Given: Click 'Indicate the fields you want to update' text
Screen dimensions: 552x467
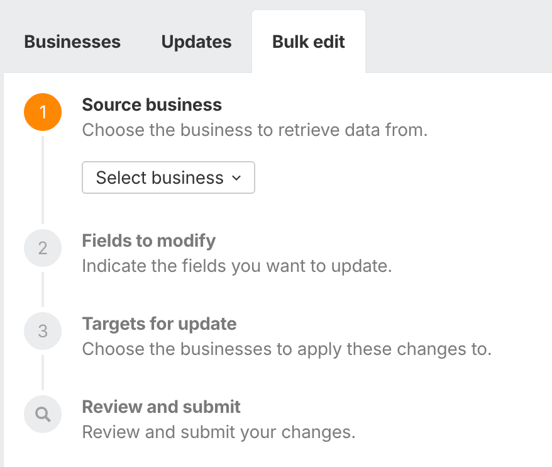Looking at the screenshot, I should pyautogui.click(x=237, y=266).
